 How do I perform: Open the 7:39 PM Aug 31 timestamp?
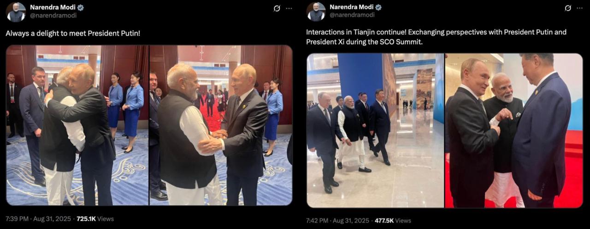point(38,219)
